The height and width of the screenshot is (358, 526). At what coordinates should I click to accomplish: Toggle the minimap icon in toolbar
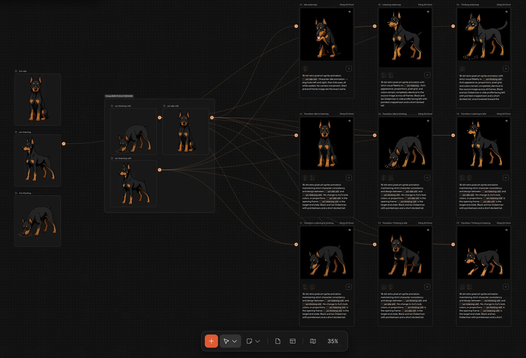point(313,341)
